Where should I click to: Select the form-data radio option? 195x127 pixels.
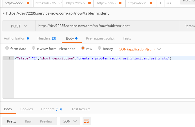pyautogui.click(x=7, y=48)
